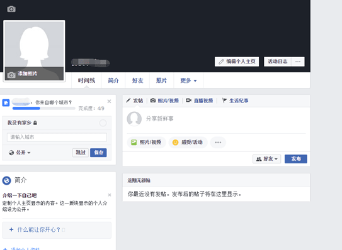
Task: Close the 介绍一下自己吧 intro tip
Action: (x=110, y=195)
